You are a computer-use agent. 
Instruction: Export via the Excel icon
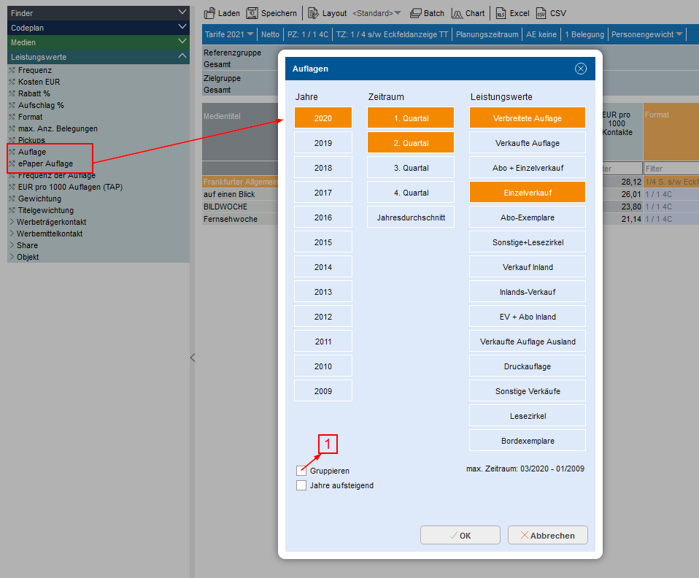click(501, 13)
